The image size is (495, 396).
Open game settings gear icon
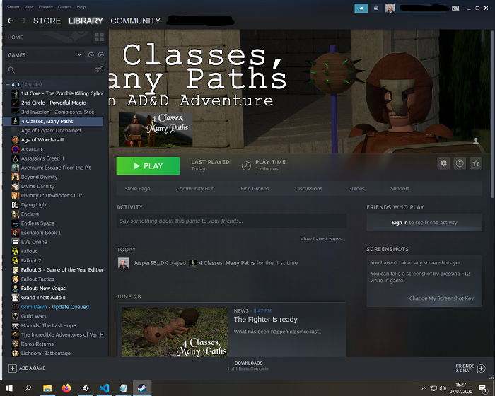click(443, 163)
